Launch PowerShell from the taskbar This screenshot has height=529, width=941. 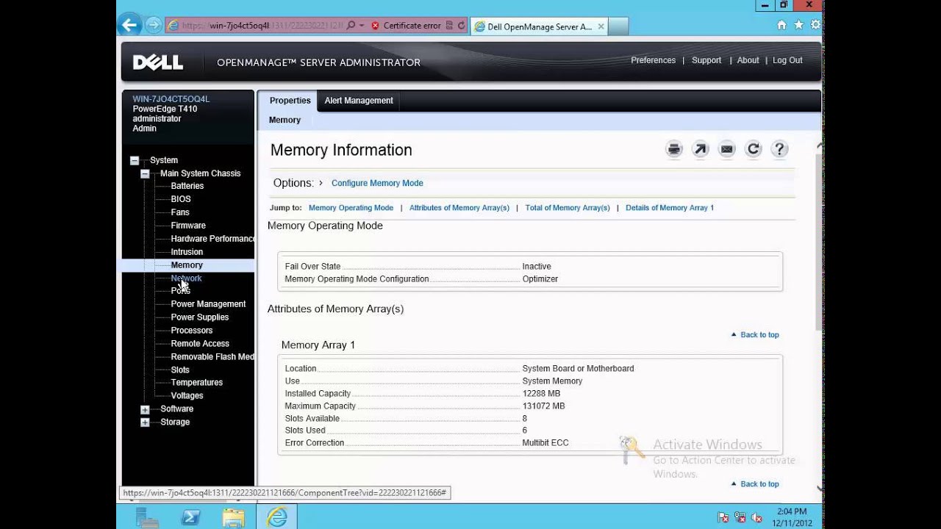click(190, 517)
